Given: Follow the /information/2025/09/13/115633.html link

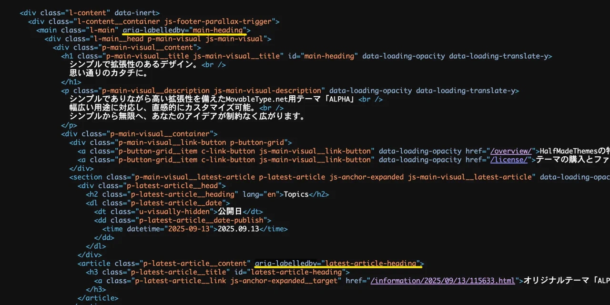Looking at the screenshot, I should (x=443, y=281).
